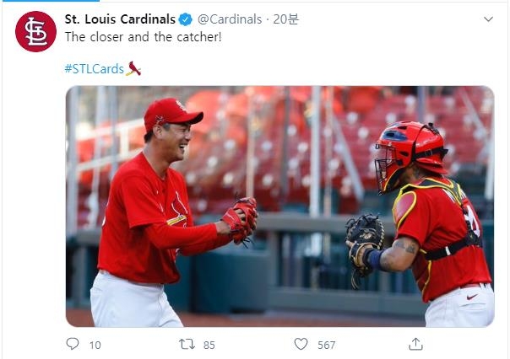Image resolution: width=510 pixels, height=359 pixels.
Task: Click the retweet count of 85
Action: pos(209,345)
